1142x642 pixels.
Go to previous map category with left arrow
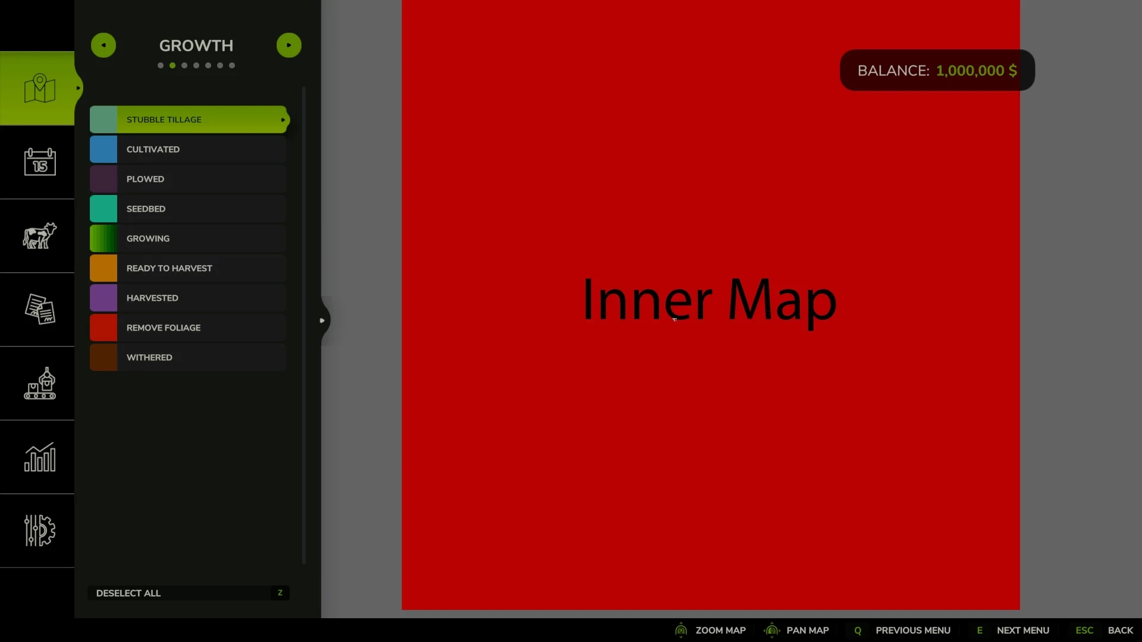(103, 45)
